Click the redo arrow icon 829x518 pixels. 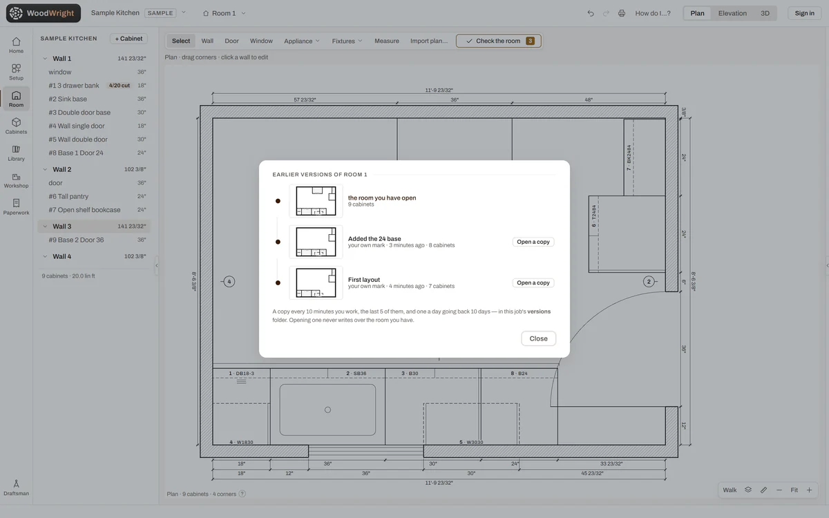pos(606,13)
